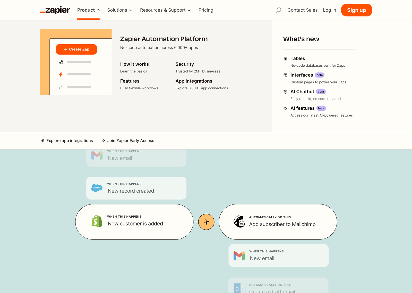Click the Create Zap button
Screen dimensions: 412x293
(76, 49)
